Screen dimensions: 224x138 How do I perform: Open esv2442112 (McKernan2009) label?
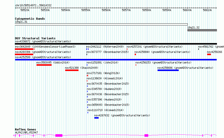coord(105,47)
